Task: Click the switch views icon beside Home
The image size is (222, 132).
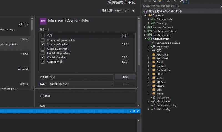Action: 159,1
